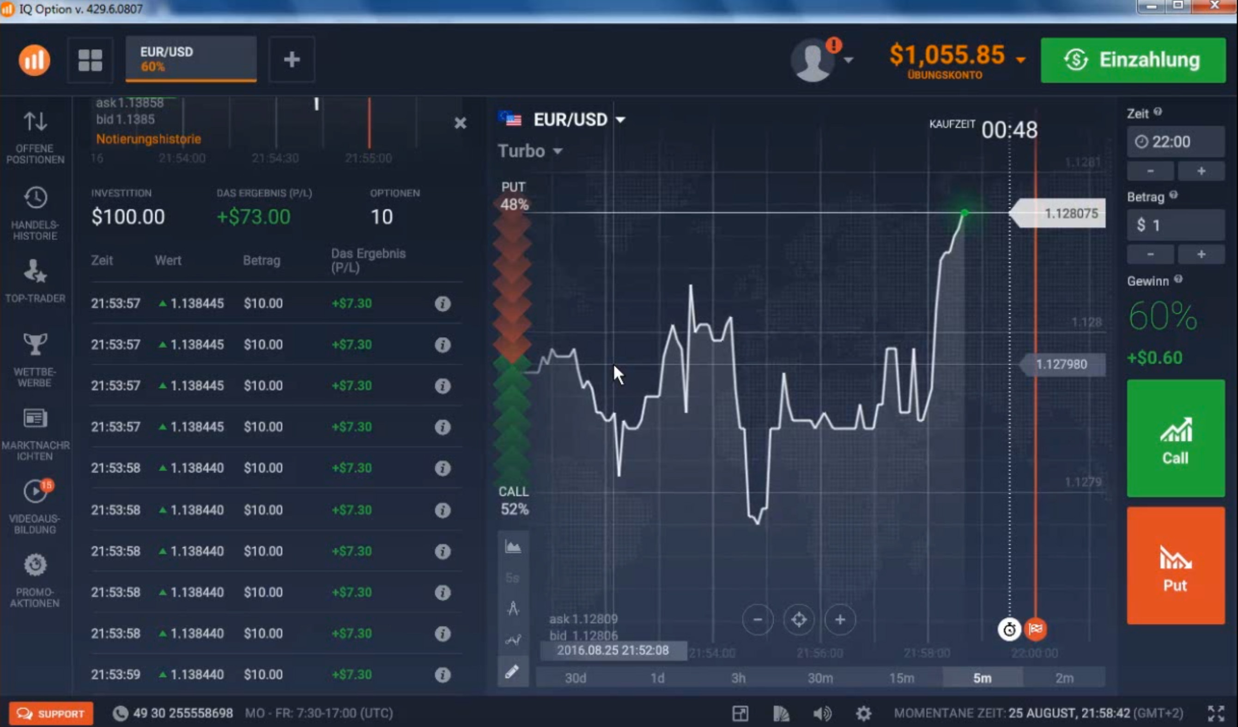
Task: Select the pencil drawing tool
Action: (x=512, y=672)
